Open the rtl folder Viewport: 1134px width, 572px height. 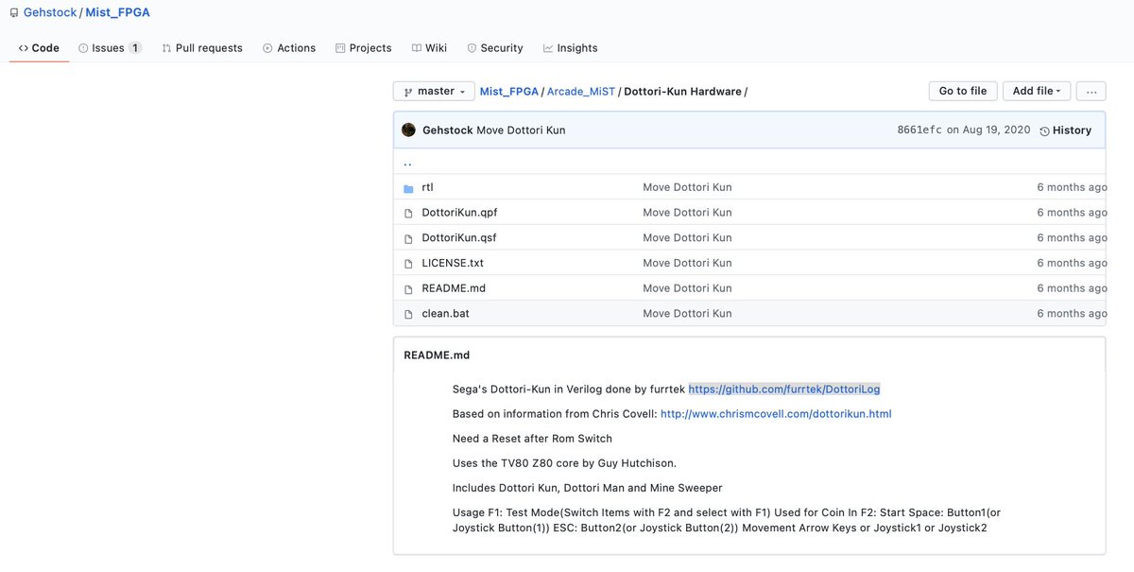[428, 187]
